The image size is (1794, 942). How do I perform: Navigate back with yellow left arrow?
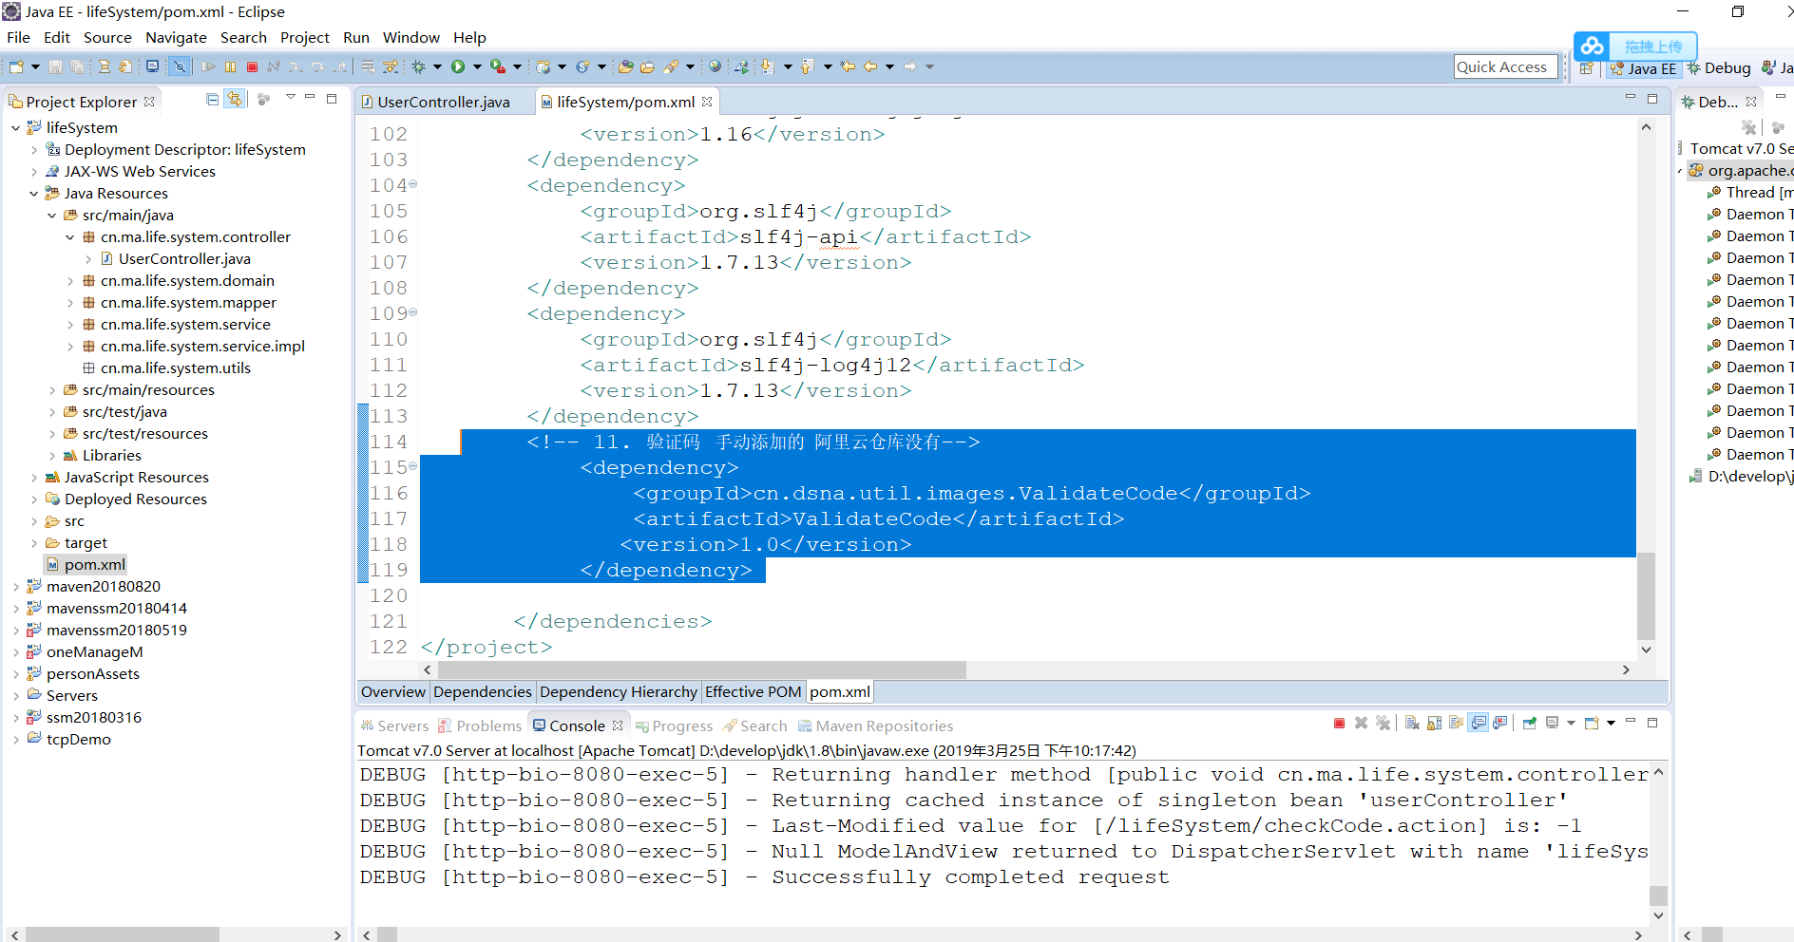point(870,66)
